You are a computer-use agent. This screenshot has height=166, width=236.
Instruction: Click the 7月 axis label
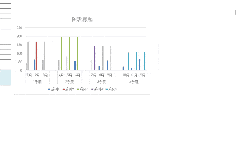click(93, 75)
